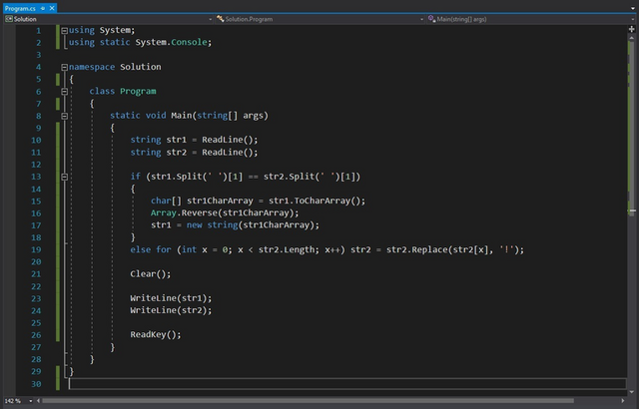The width and height of the screenshot is (639, 409).
Task: Place cursor on 'System.Console' text
Action: pos(171,42)
